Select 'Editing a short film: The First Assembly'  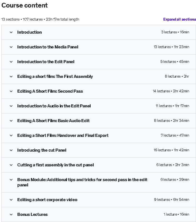coord(55,77)
